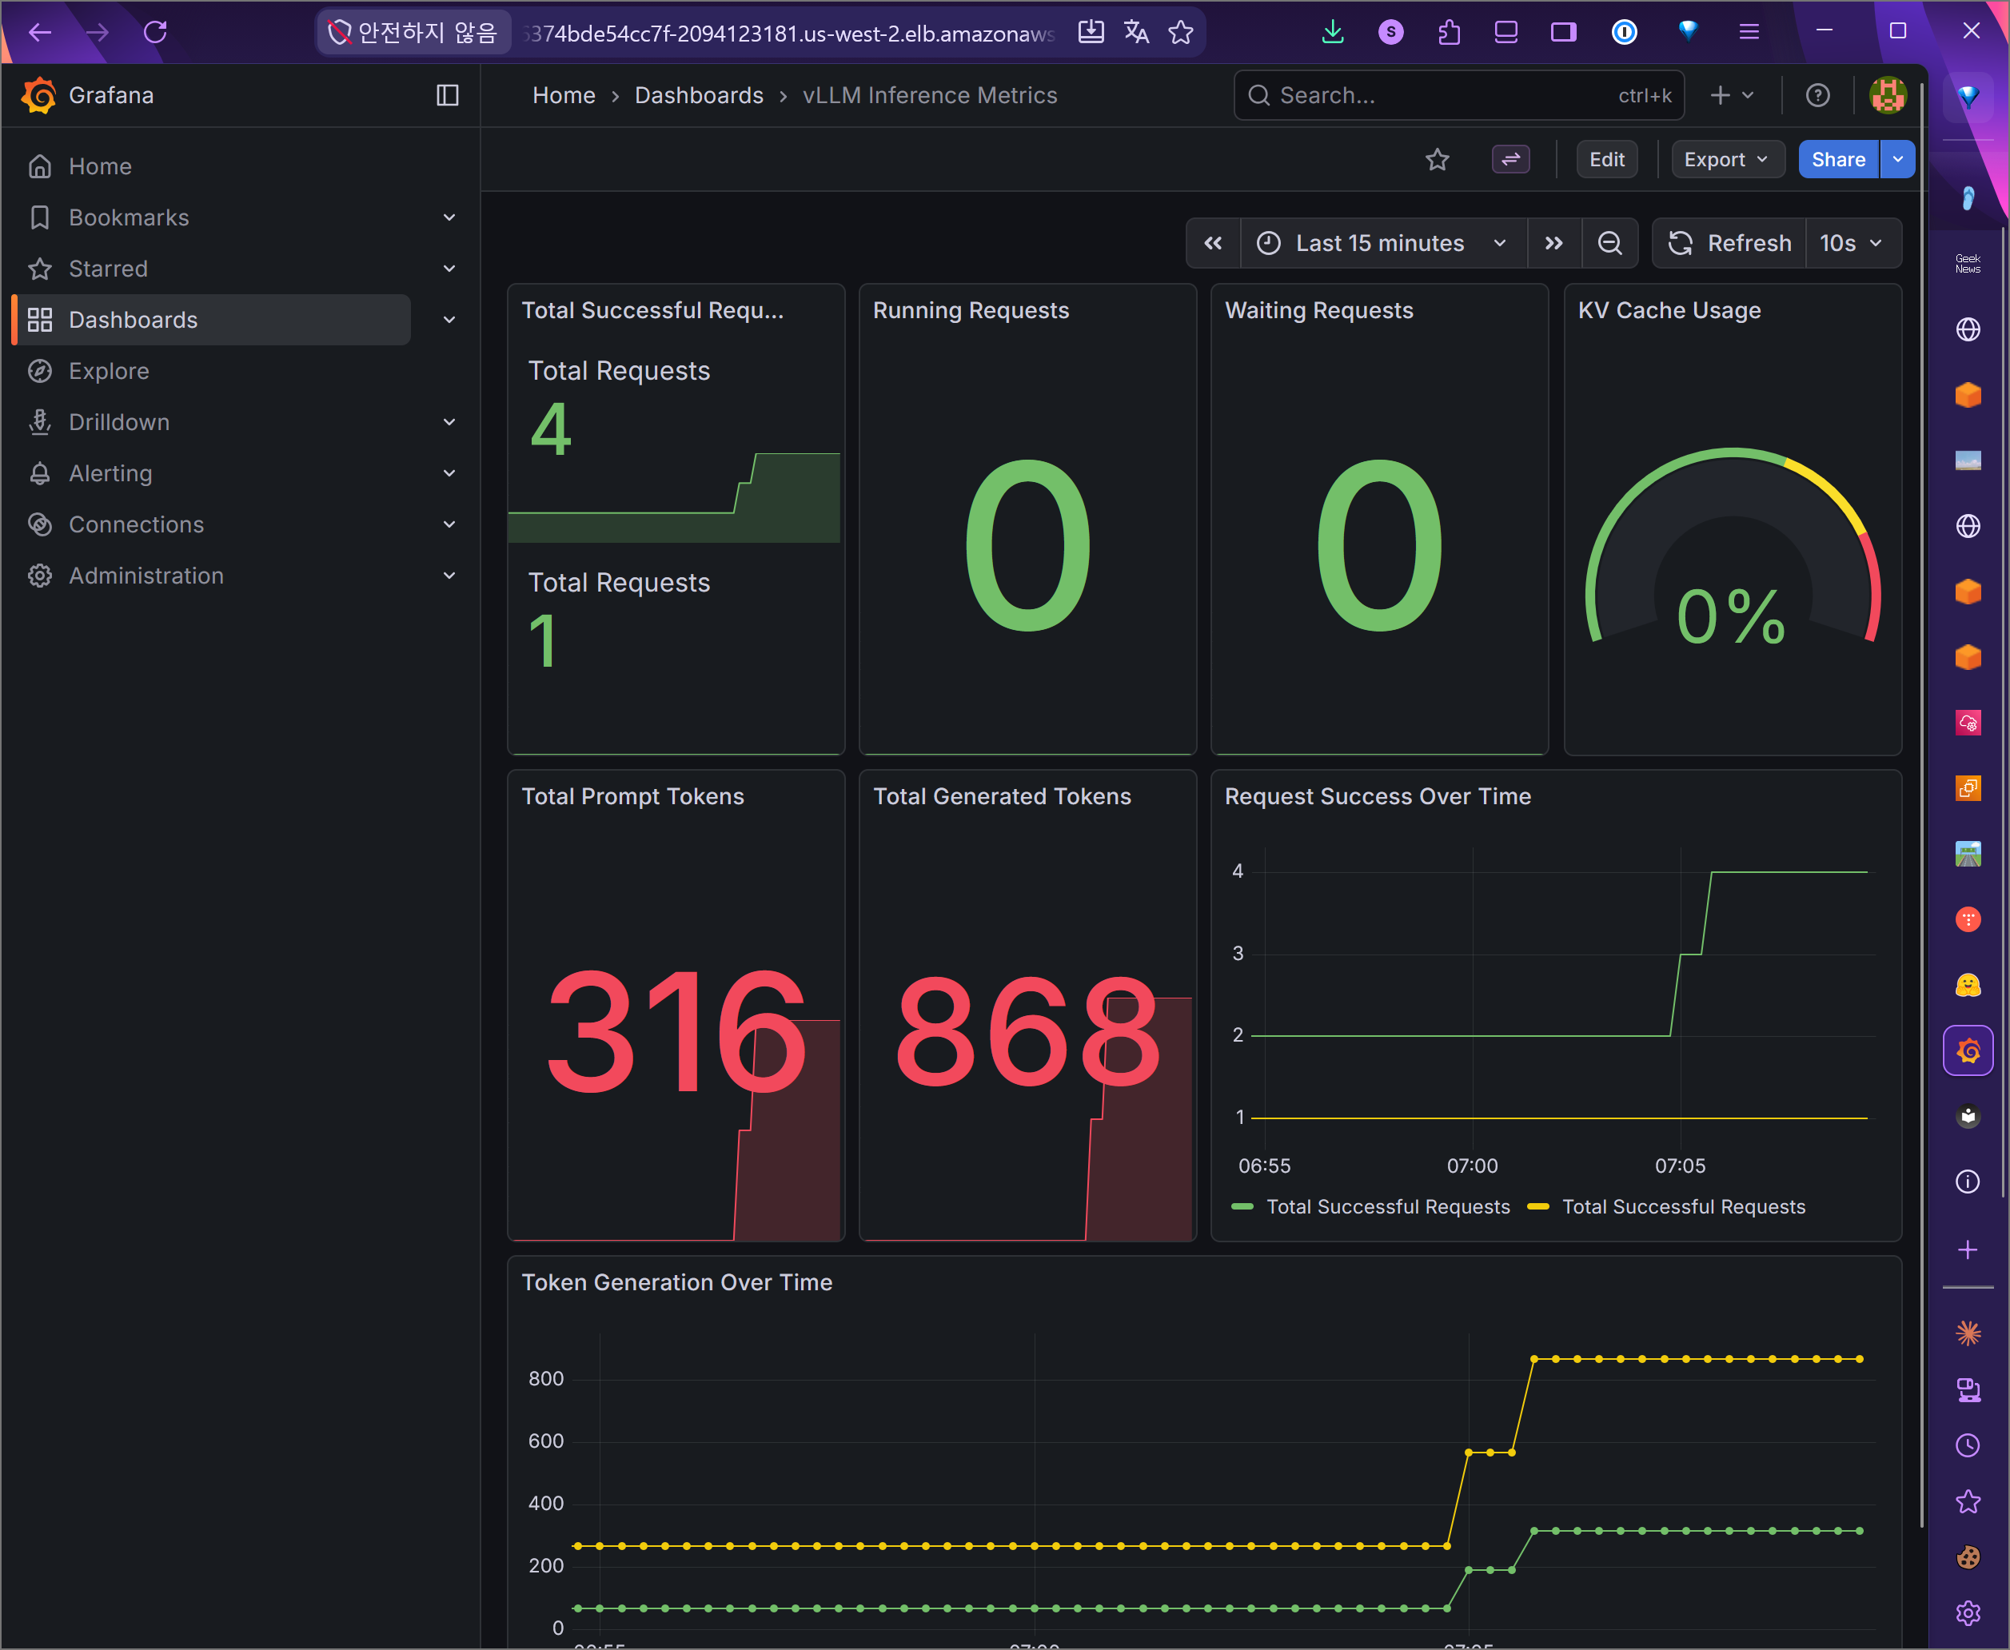2010x1650 pixels.
Task: Open the Share options arrow
Action: (x=1898, y=160)
